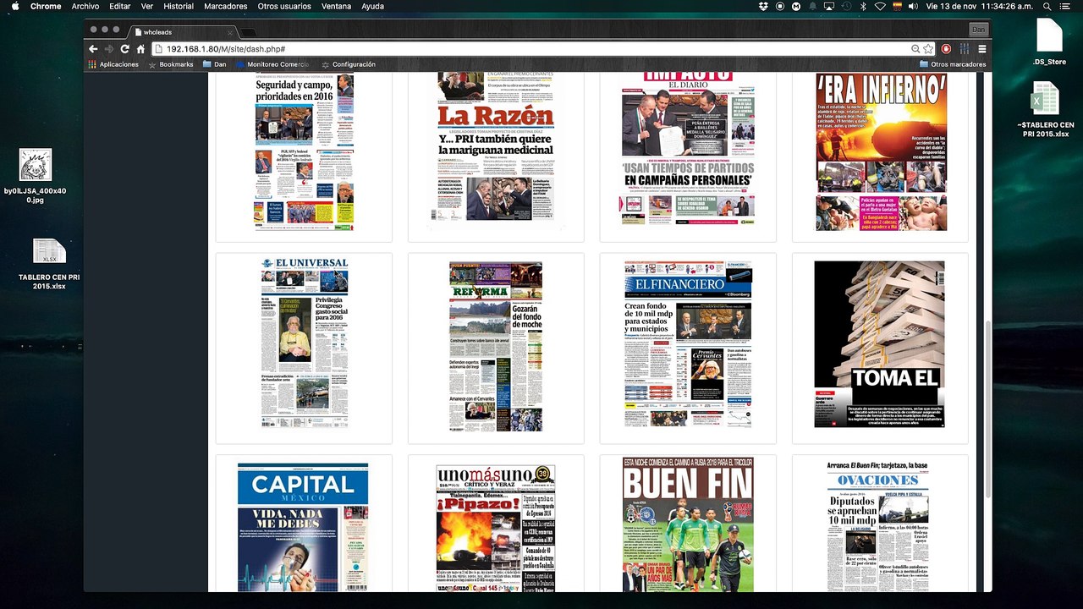Open the 'BUEN FIN' sports cover thumbnail

click(x=688, y=525)
